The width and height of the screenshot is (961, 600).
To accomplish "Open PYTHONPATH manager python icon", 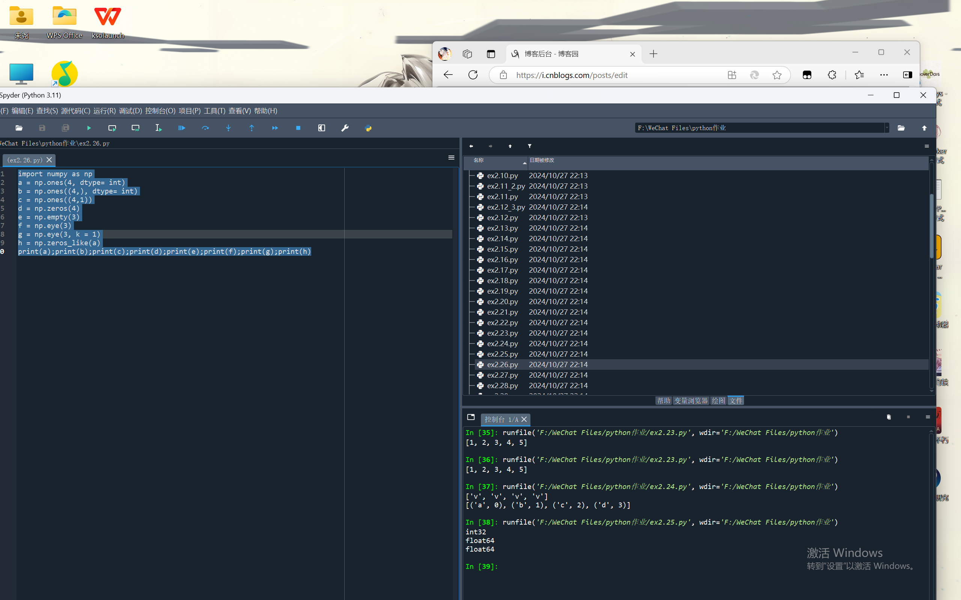I will (368, 128).
